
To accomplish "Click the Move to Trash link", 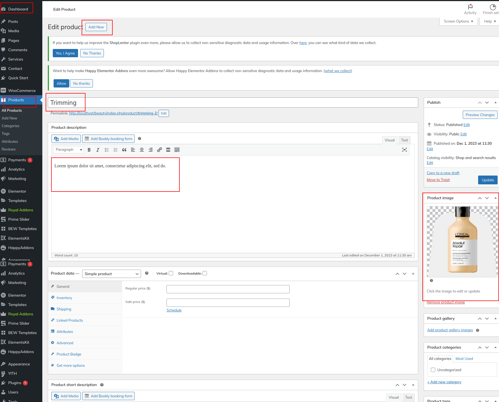I will (438, 180).
